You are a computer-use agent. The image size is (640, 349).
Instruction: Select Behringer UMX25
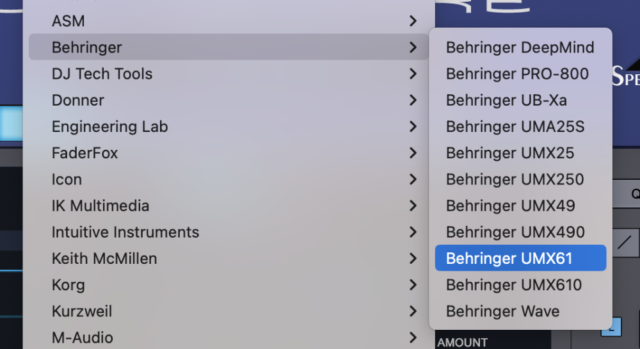pyautogui.click(x=510, y=153)
